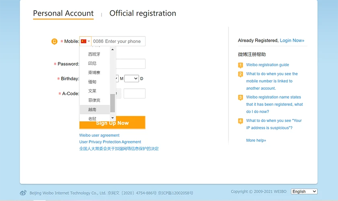
Task: Click the Password input field
Action: pyautogui.click(x=130, y=64)
